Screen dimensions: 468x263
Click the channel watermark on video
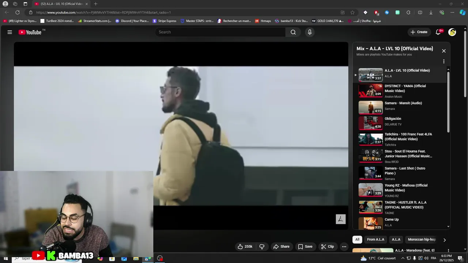[340, 219]
